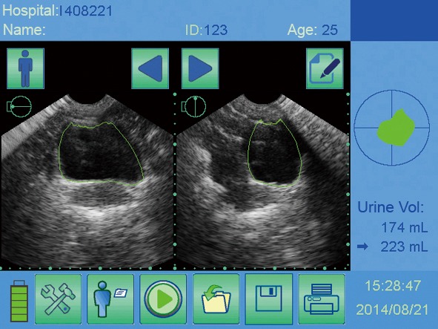Screen dimensions: 438x329
Task: Select the 223 mL urine volume reading
Action: [404, 247]
